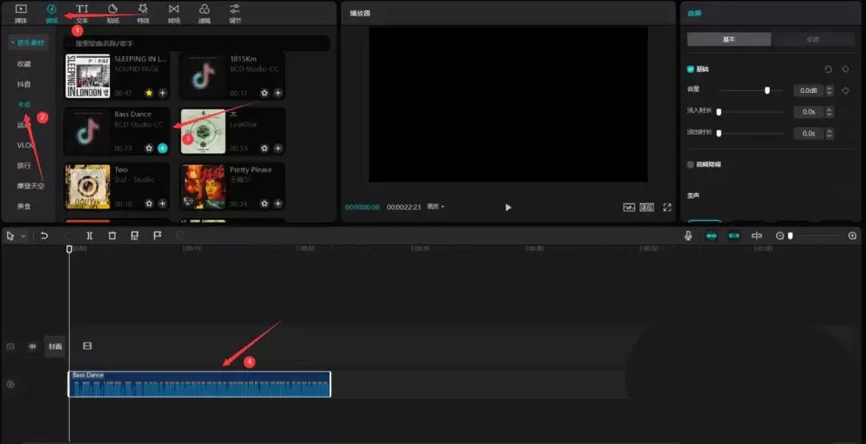Preview the Pretty Please album cover
Image resolution: width=866 pixels, height=444 pixels.
[203, 187]
